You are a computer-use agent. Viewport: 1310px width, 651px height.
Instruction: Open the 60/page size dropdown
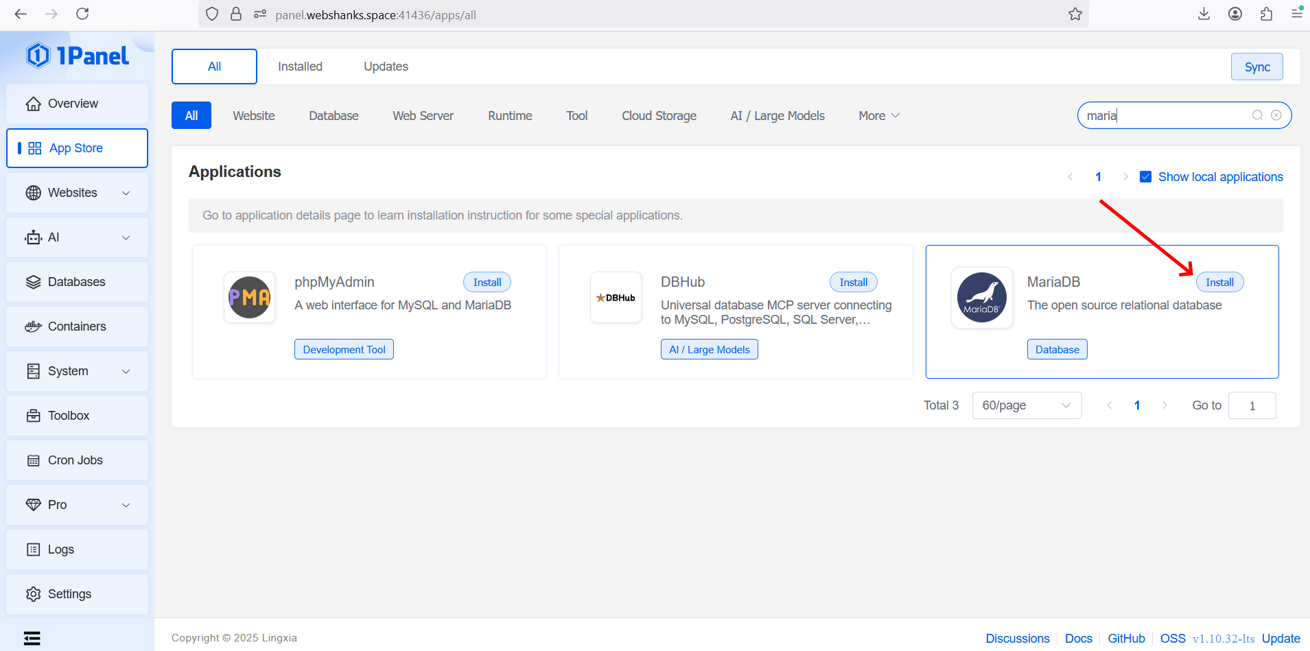point(1027,405)
